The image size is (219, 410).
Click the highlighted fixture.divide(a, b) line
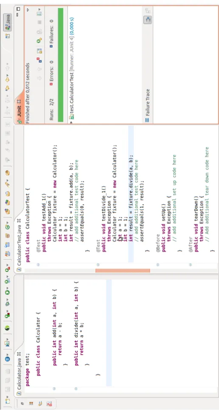click(131, 194)
